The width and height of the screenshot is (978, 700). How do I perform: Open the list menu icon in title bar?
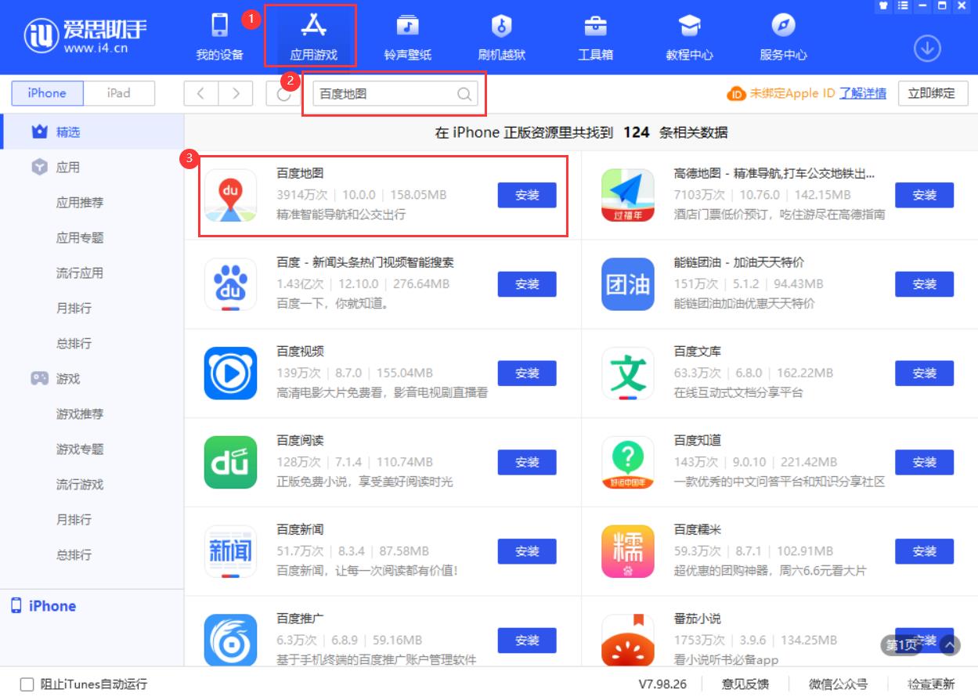[903, 5]
